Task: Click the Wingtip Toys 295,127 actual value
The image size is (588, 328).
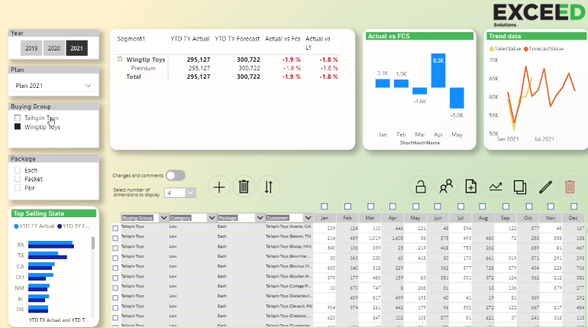Action: pos(199,60)
